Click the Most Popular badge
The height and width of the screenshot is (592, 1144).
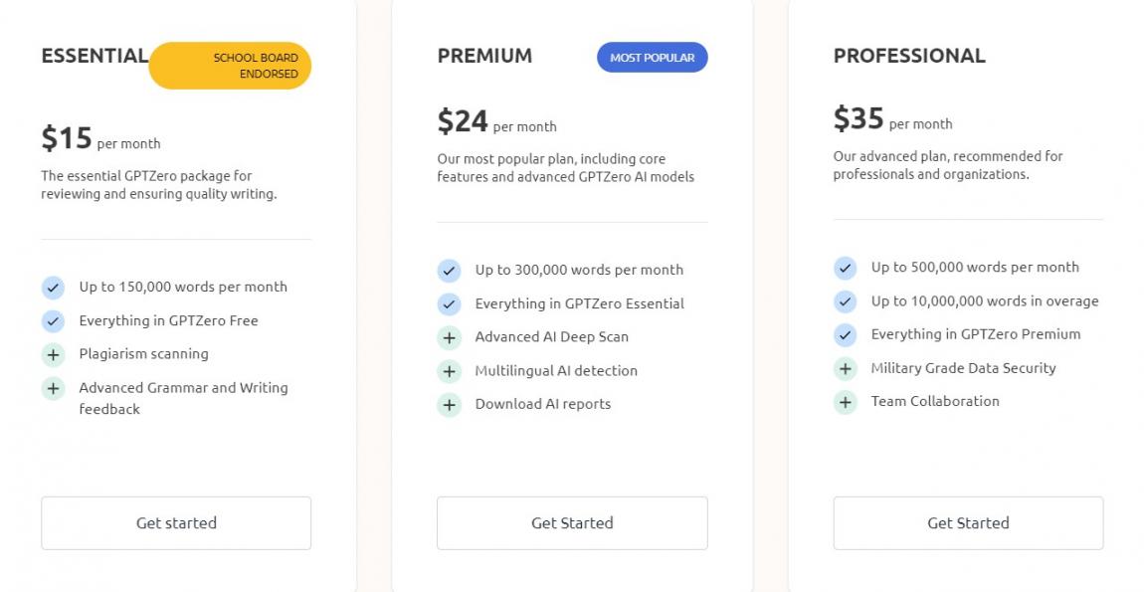653,58
